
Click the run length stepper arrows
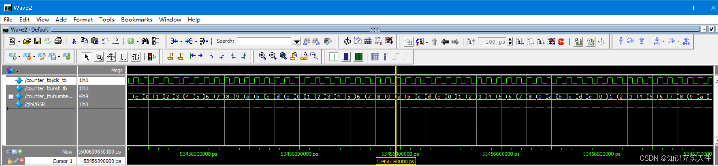(510, 42)
